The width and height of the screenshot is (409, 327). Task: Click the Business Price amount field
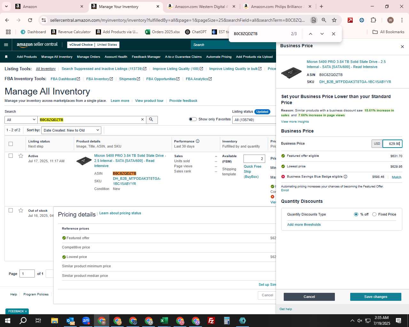point(392,144)
